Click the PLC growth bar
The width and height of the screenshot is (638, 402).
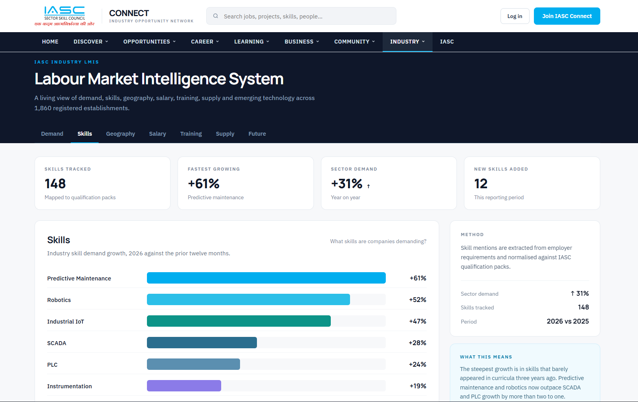pos(193,364)
